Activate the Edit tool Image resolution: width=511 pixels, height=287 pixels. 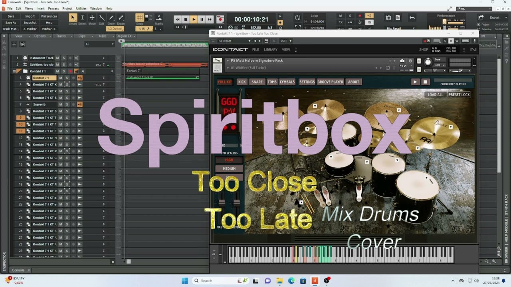click(101, 18)
